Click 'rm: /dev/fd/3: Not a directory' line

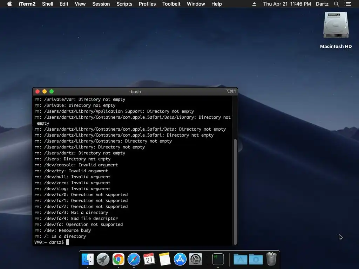[71, 213]
